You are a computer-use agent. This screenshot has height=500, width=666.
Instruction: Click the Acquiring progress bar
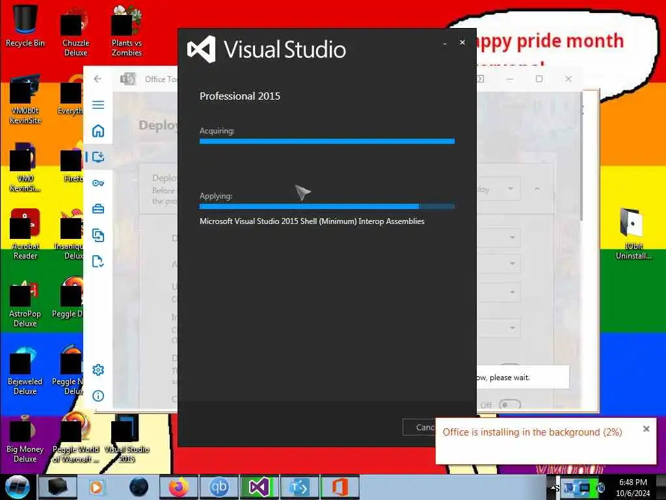pyautogui.click(x=327, y=141)
